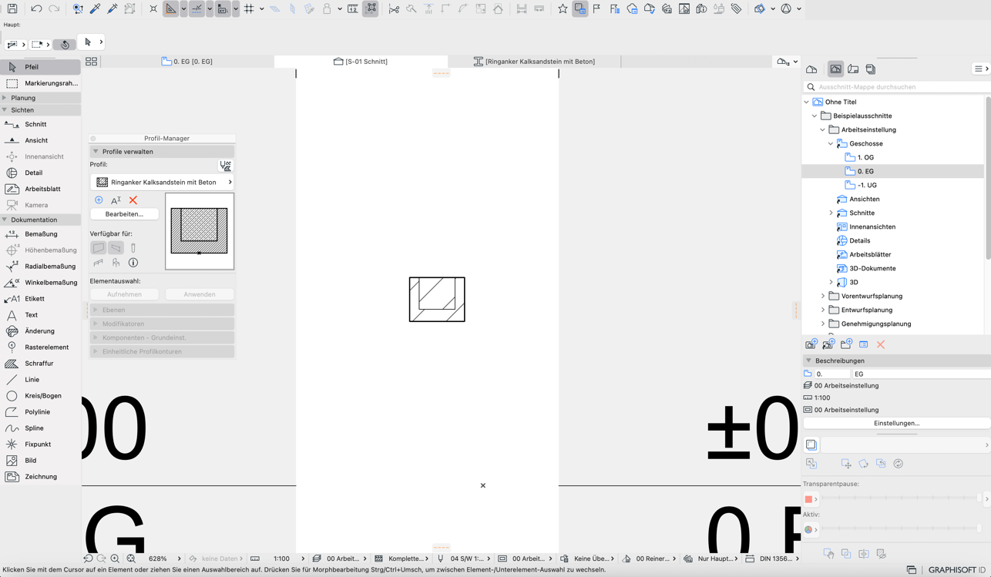
Task: Collapse the Profile verwalten section
Action: pyautogui.click(x=96, y=152)
